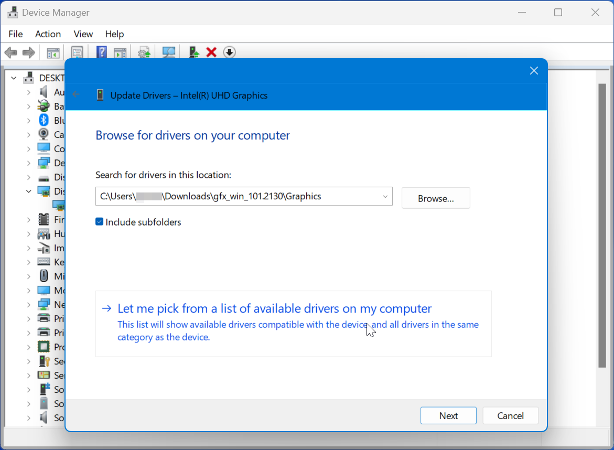Expand the 'Pro' processors category chevron

click(x=29, y=347)
